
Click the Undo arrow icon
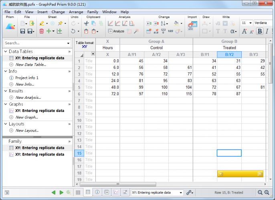73,31
